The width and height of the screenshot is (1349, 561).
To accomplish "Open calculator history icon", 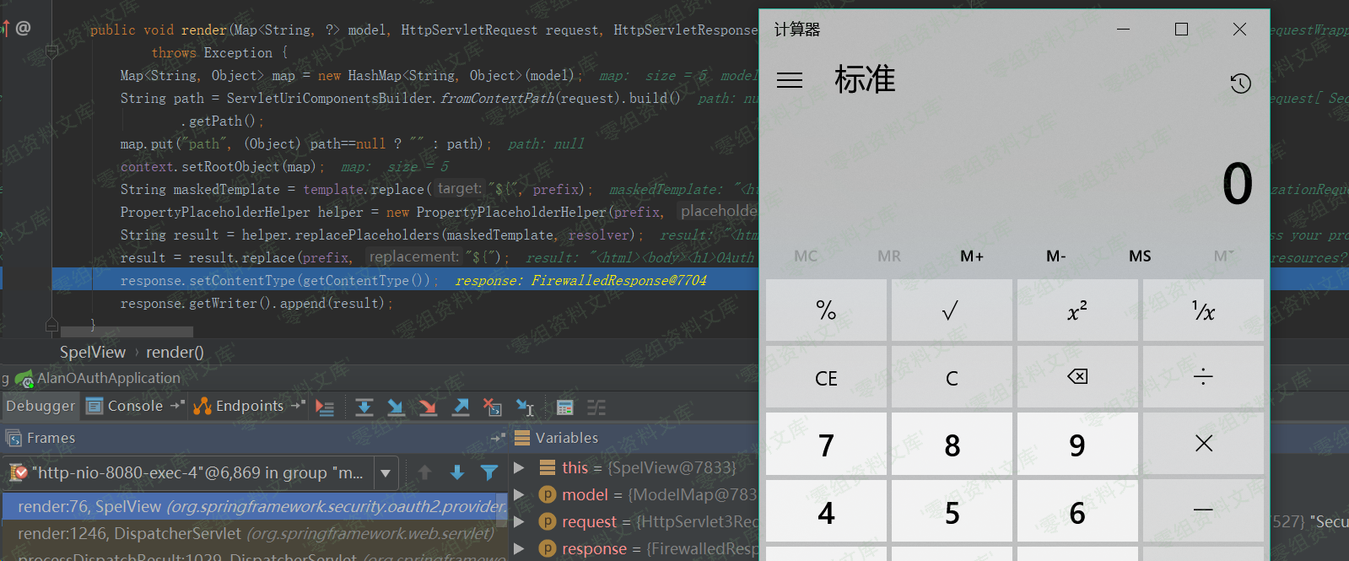I will click(x=1239, y=84).
